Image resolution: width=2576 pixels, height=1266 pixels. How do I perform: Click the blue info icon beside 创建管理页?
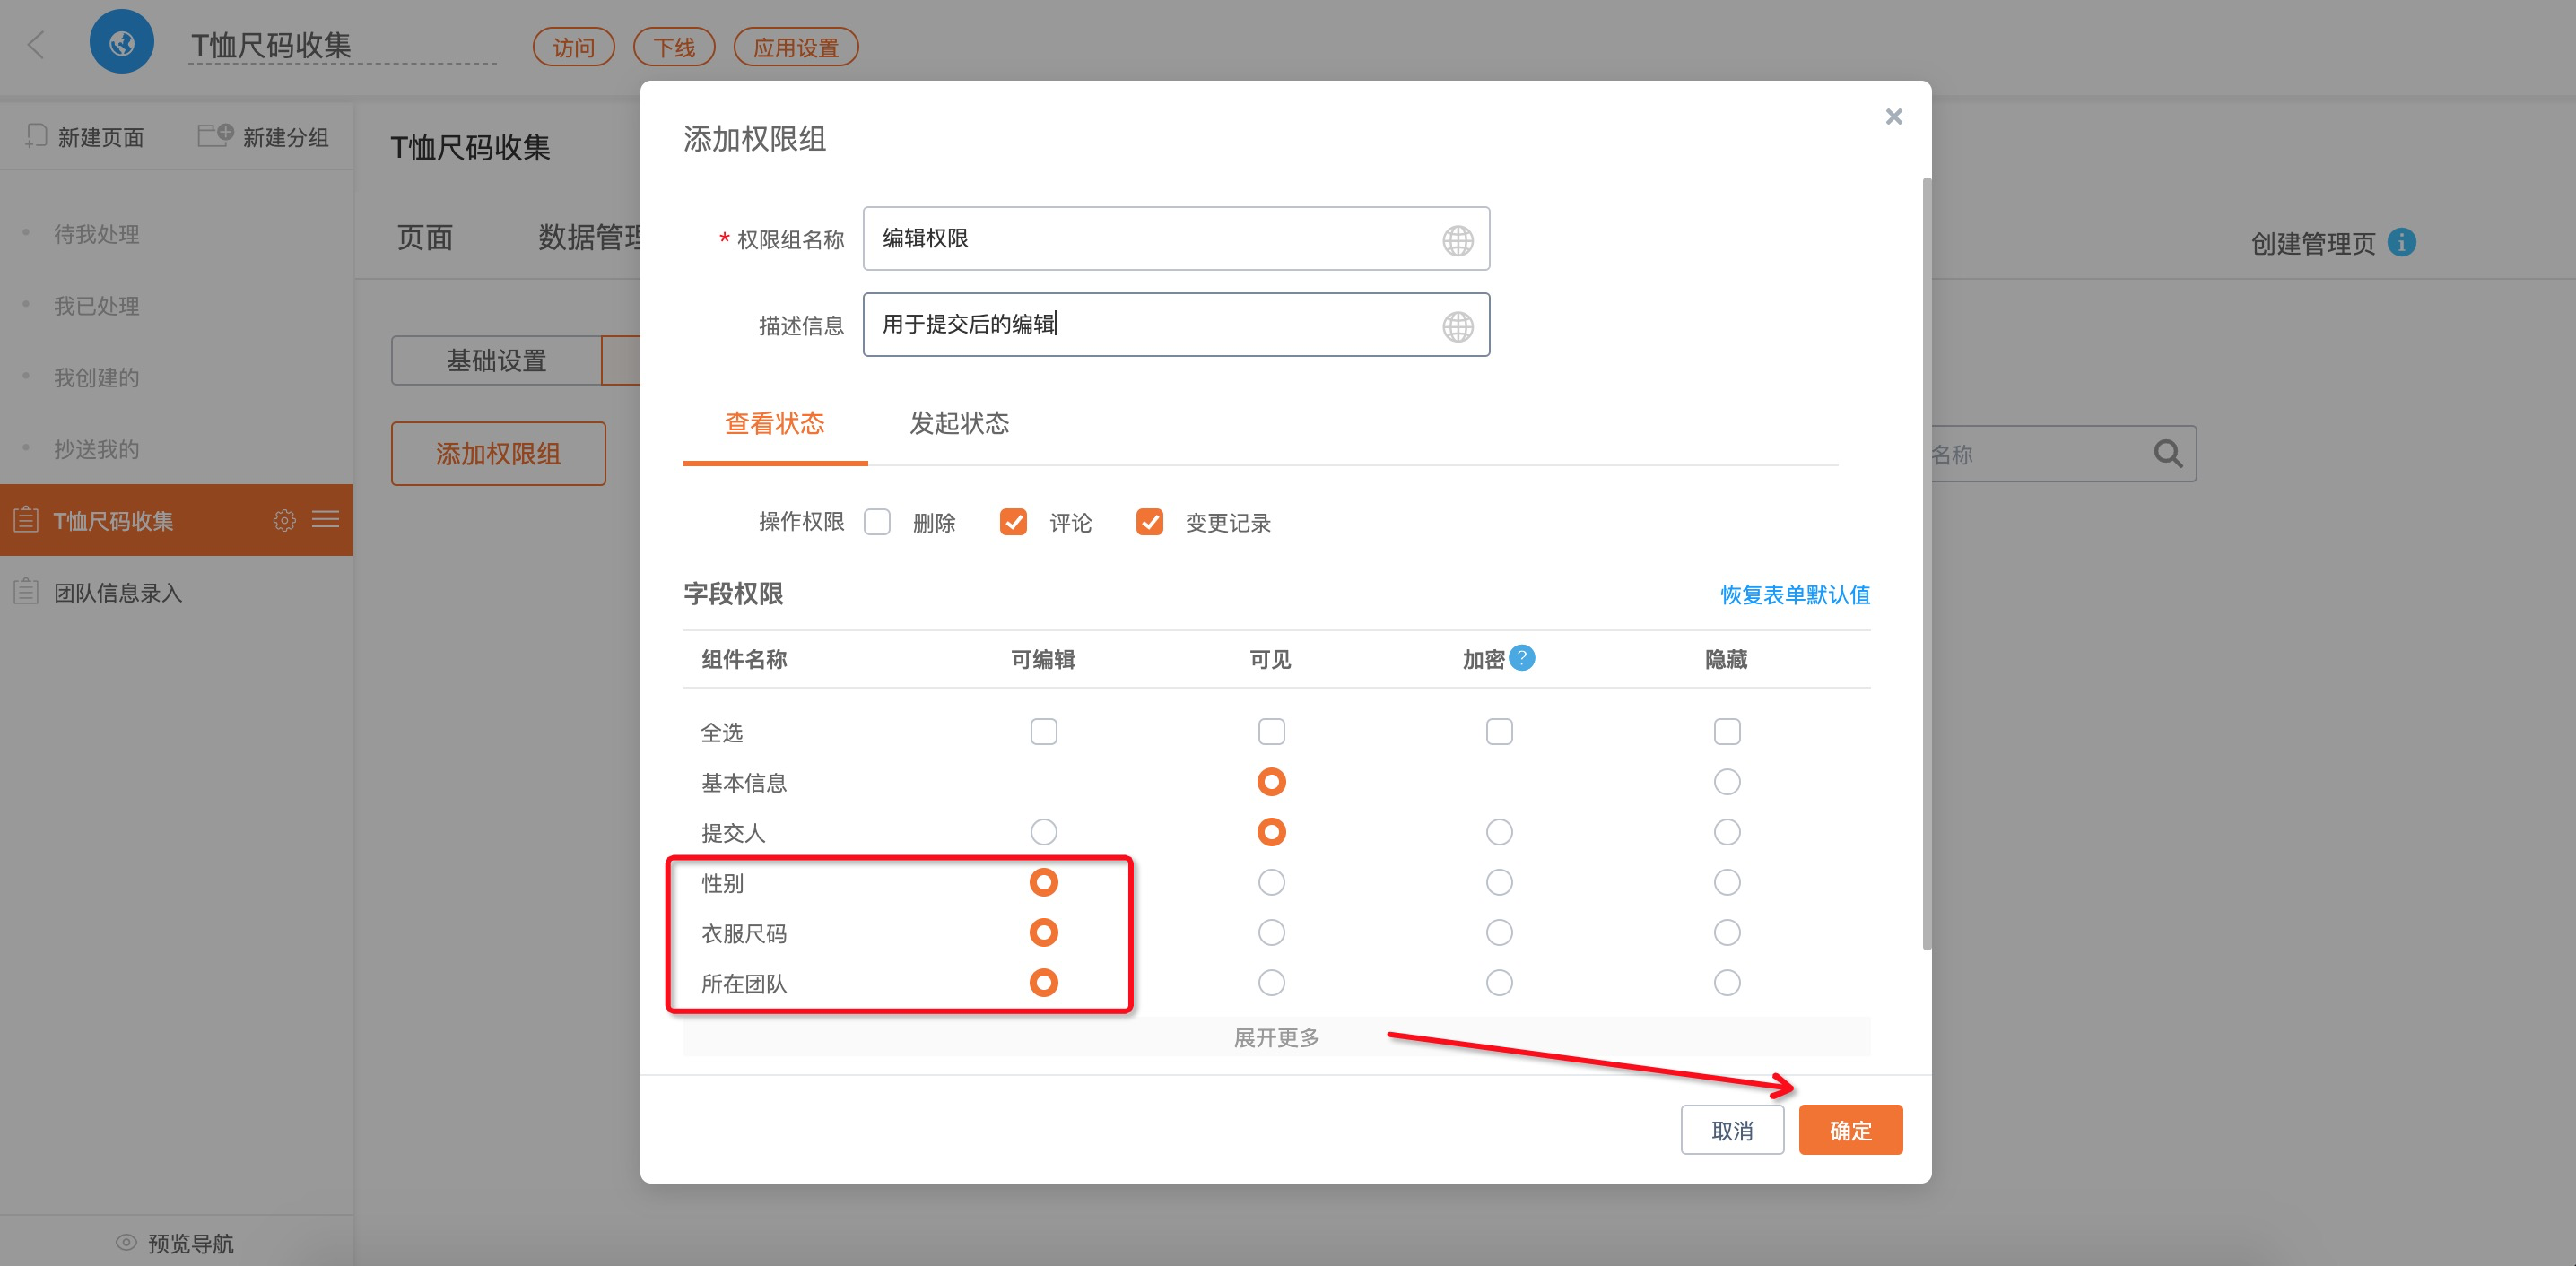pyautogui.click(x=2401, y=243)
